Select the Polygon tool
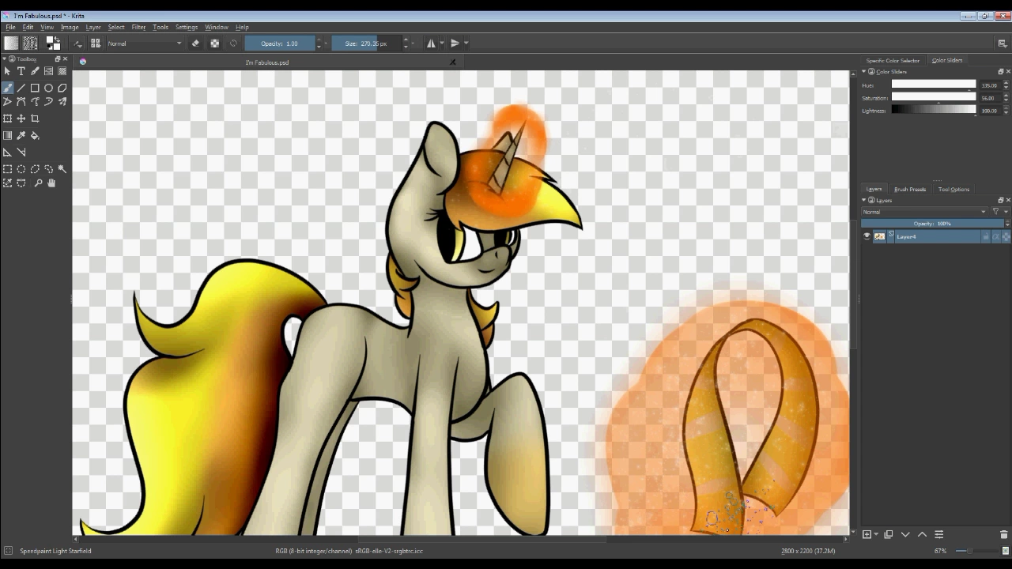The height and width of the screenshot is (569, 1012). tap(62, 88)
